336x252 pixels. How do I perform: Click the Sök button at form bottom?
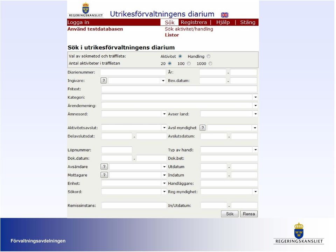coord(230,213)
